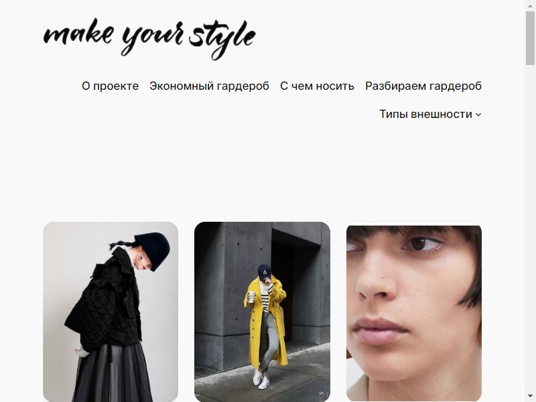Image resolution: width=536 pixels, height=402 pixels.
Task: Open the yellow coat street photo
Action: coord(262,312)
